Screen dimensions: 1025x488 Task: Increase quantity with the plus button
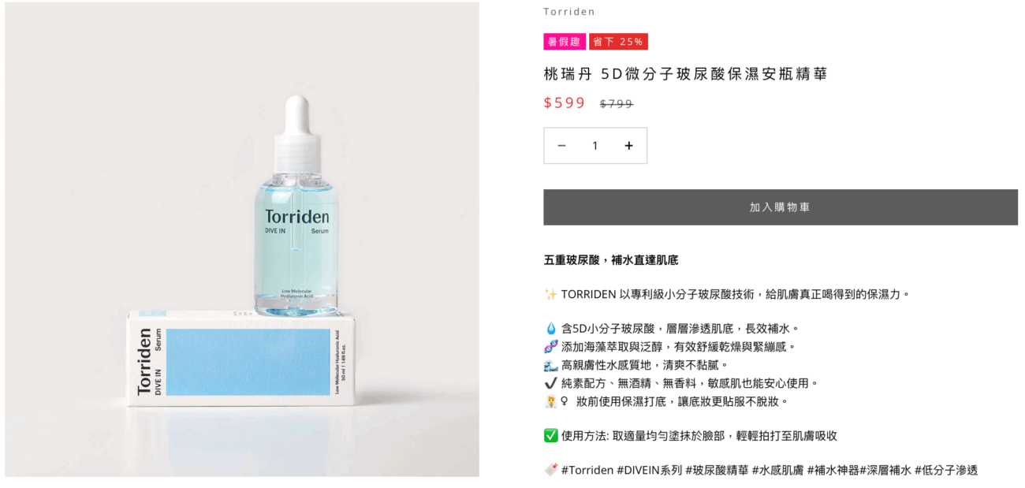click(628, 146)
